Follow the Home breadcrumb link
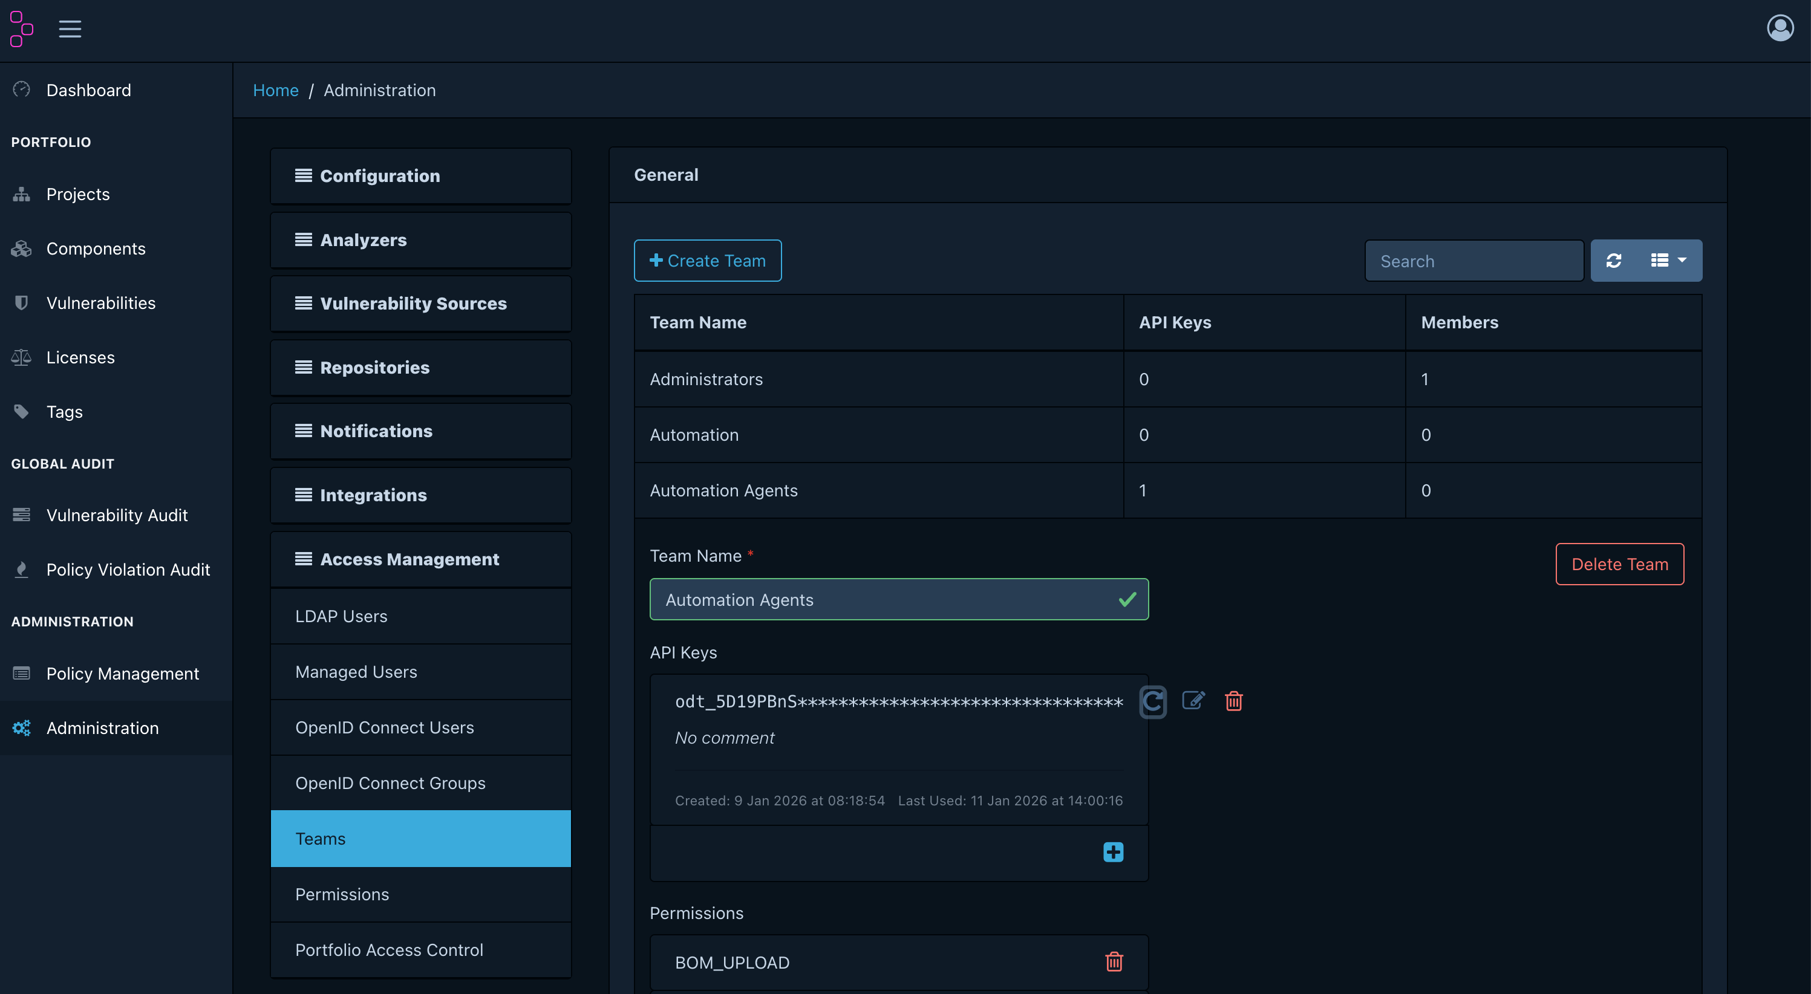The height and width of the screenshot is (994, 1811). coord(276,91)
